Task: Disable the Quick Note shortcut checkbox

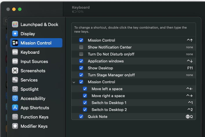Action: pyautogui.click(x=81, y=116)
